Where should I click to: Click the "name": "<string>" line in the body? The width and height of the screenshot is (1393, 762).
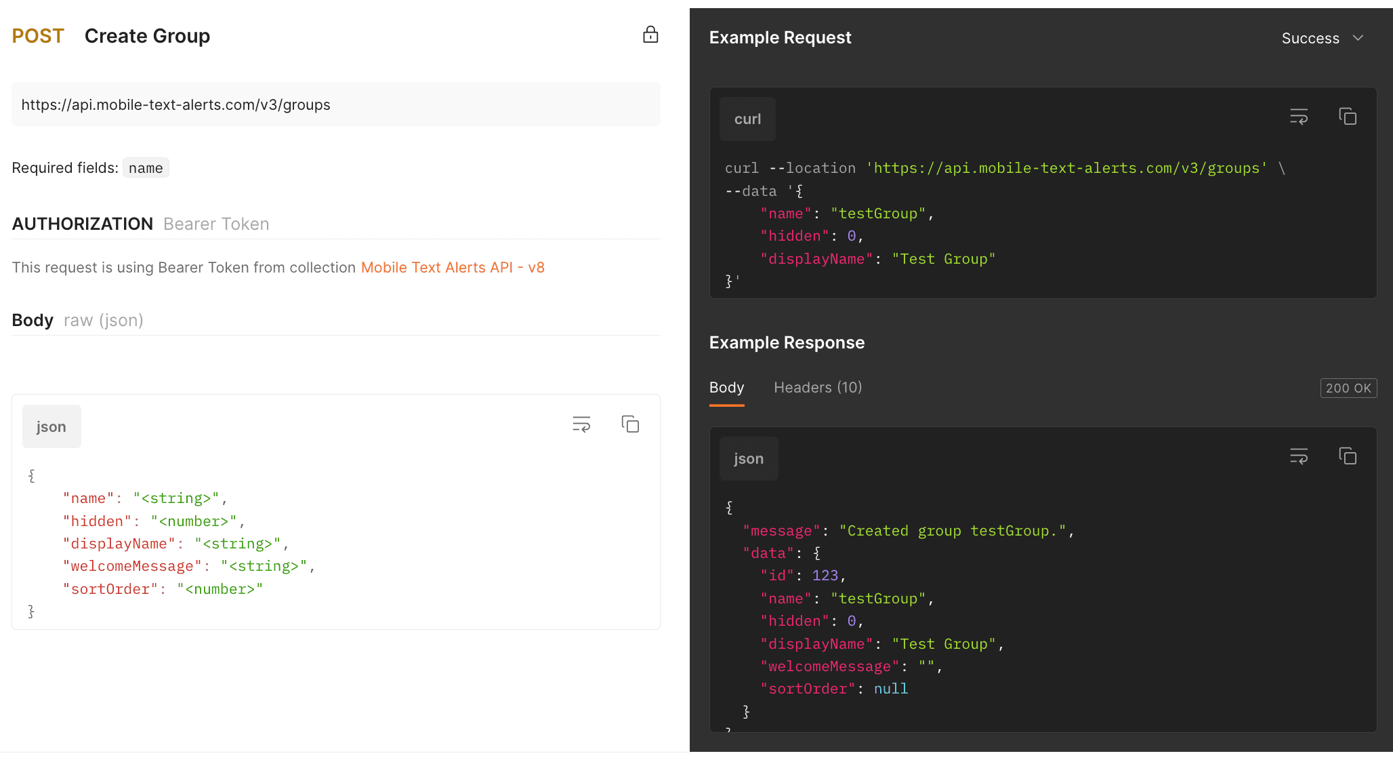pos(145,498)
